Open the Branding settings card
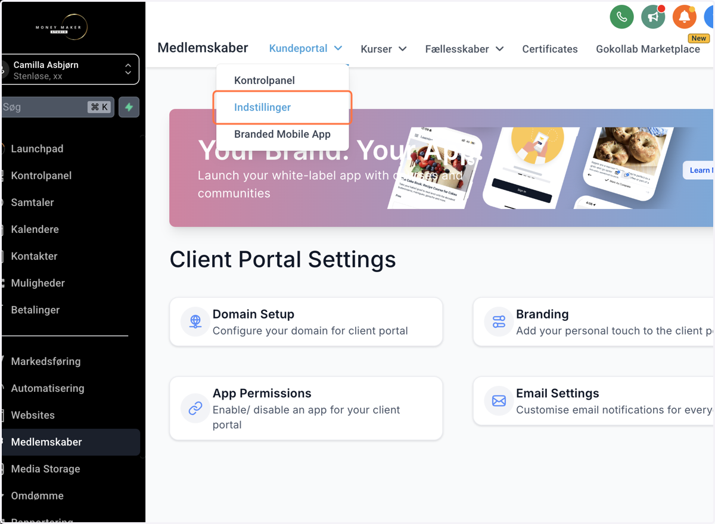This screenshot has width=715, height=524. coord(594,322)
